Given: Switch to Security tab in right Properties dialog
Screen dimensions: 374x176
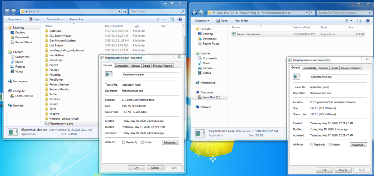Looking at the screenshot, I should click(x=324, y=68).
